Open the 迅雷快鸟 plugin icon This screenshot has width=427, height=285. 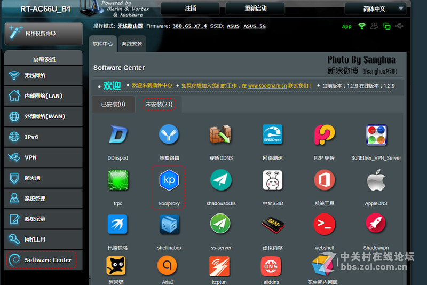(x=117, y=224)
